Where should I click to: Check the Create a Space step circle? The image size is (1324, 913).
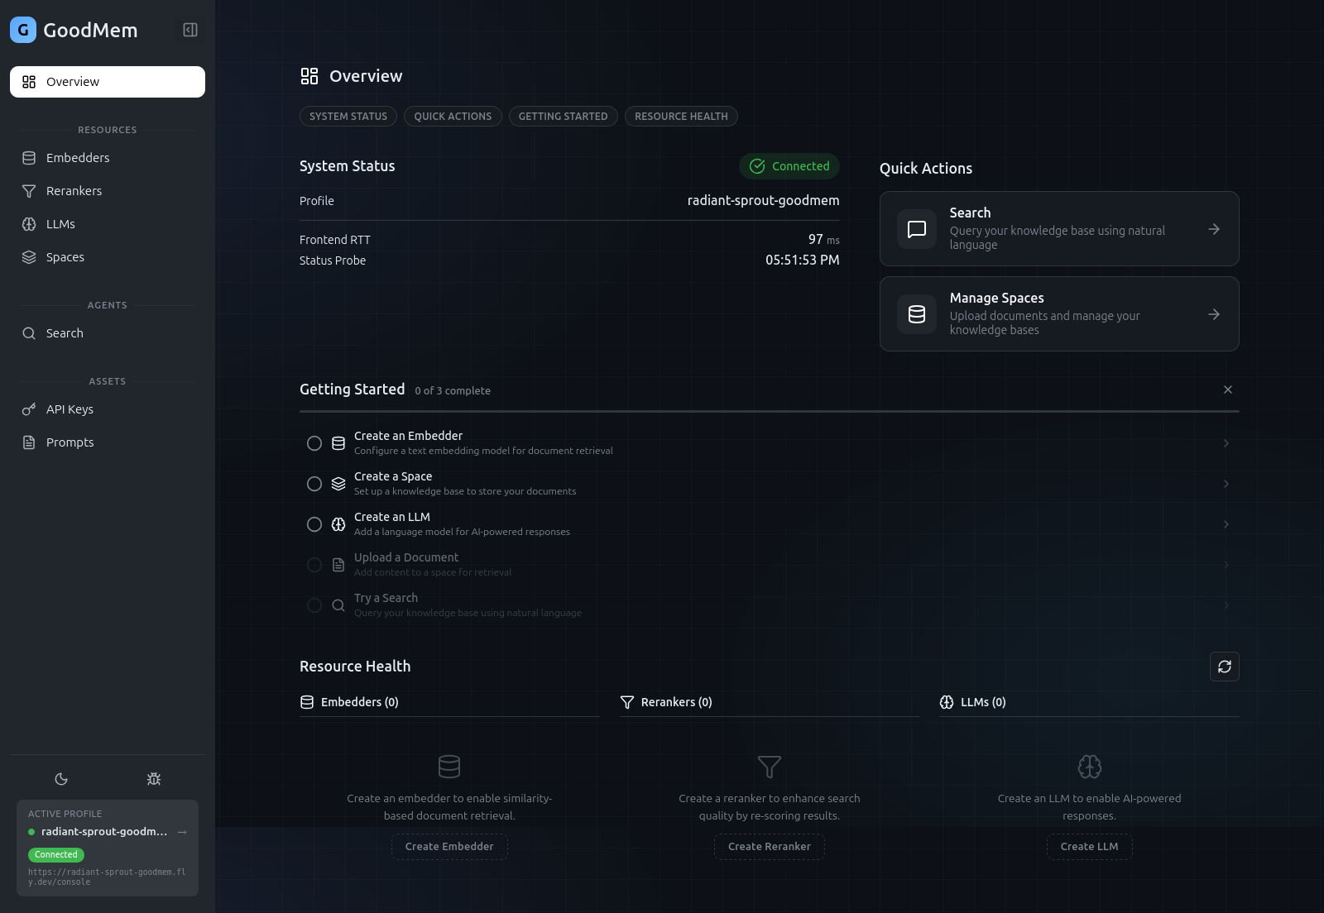click(314, 484)
